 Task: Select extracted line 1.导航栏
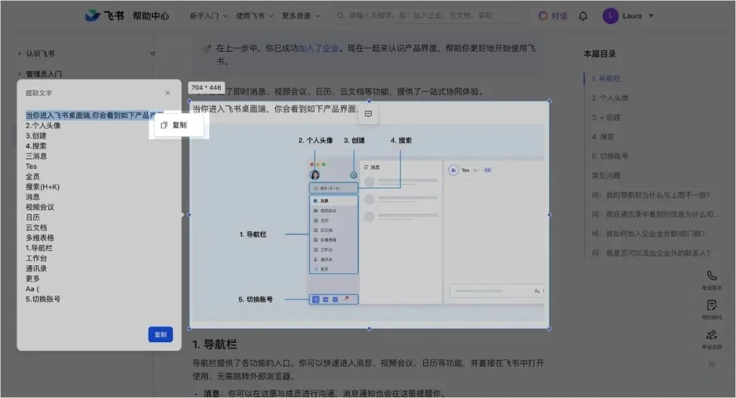[x=39, y=248]
